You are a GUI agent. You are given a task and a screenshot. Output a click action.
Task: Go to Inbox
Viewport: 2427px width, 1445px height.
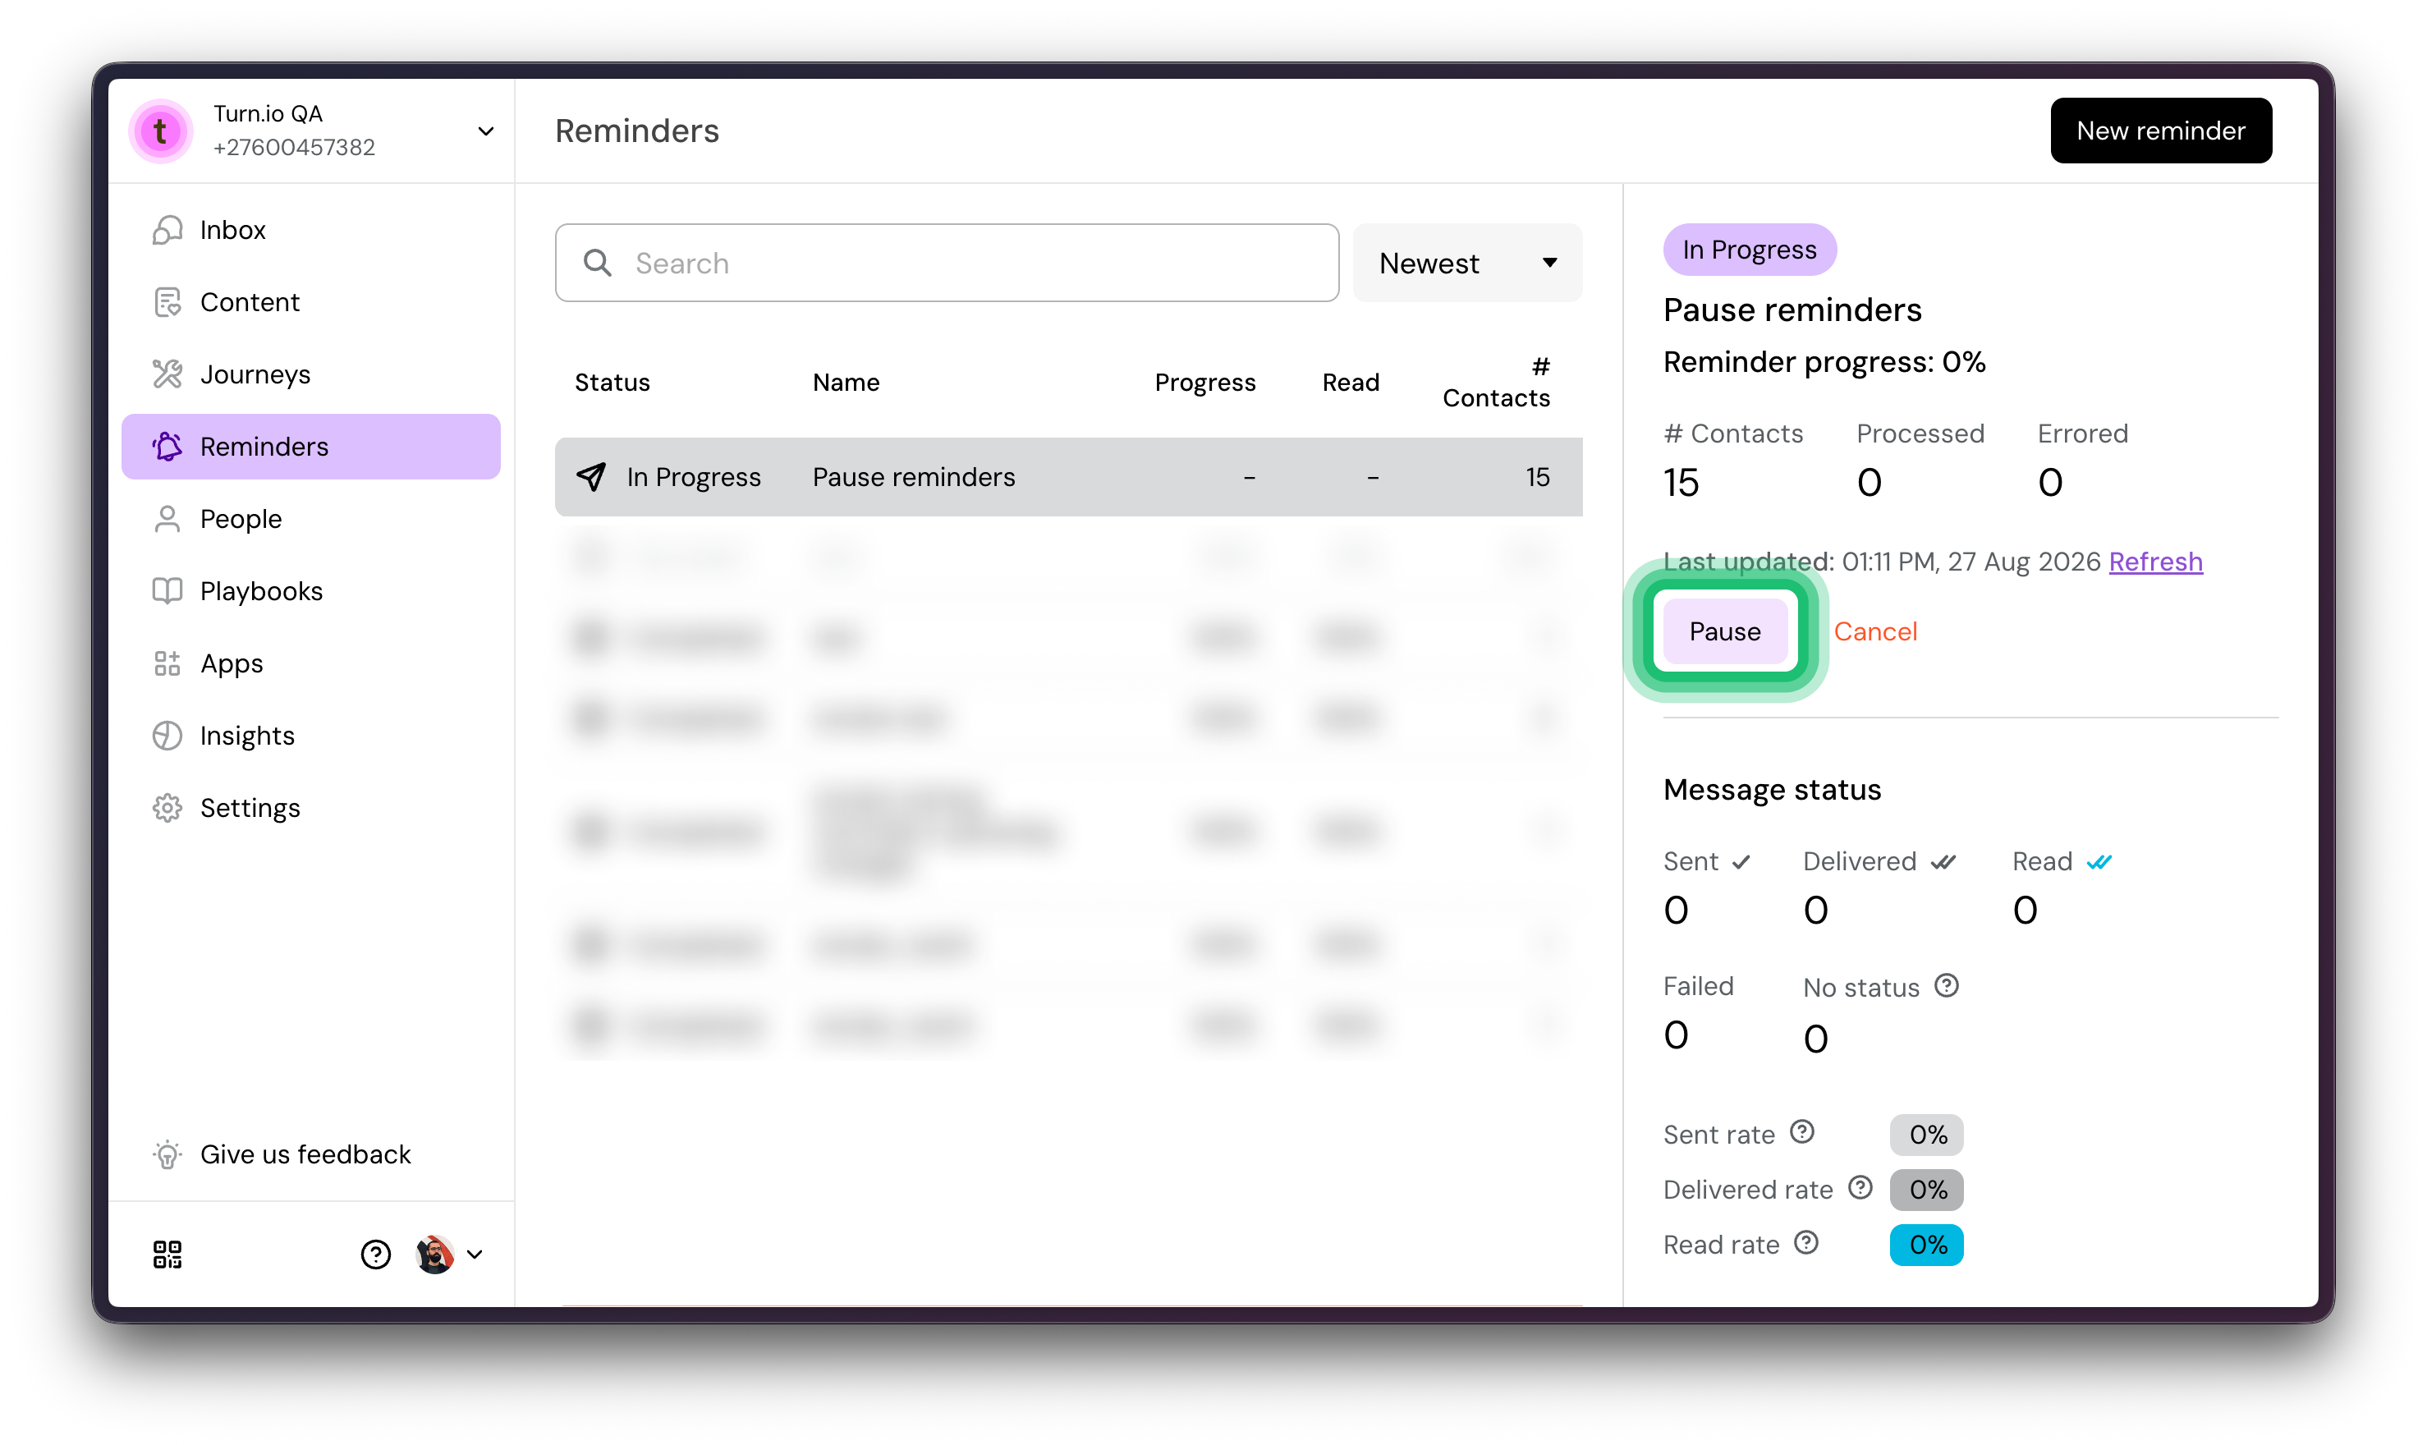tap(310, 230)
